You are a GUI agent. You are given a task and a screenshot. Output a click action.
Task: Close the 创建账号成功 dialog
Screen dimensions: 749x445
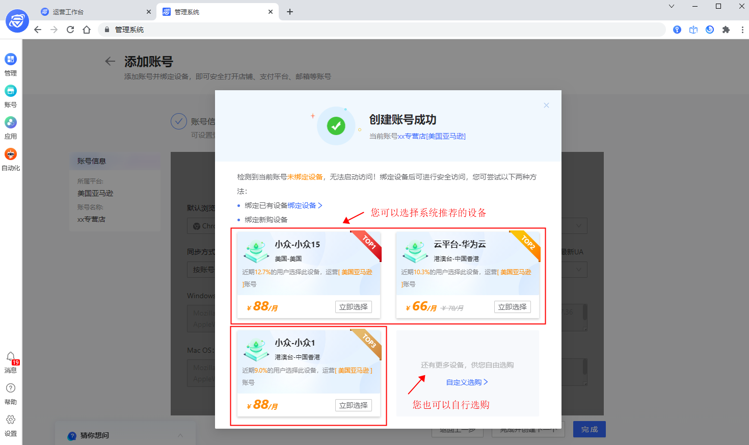tap(546, 105)
